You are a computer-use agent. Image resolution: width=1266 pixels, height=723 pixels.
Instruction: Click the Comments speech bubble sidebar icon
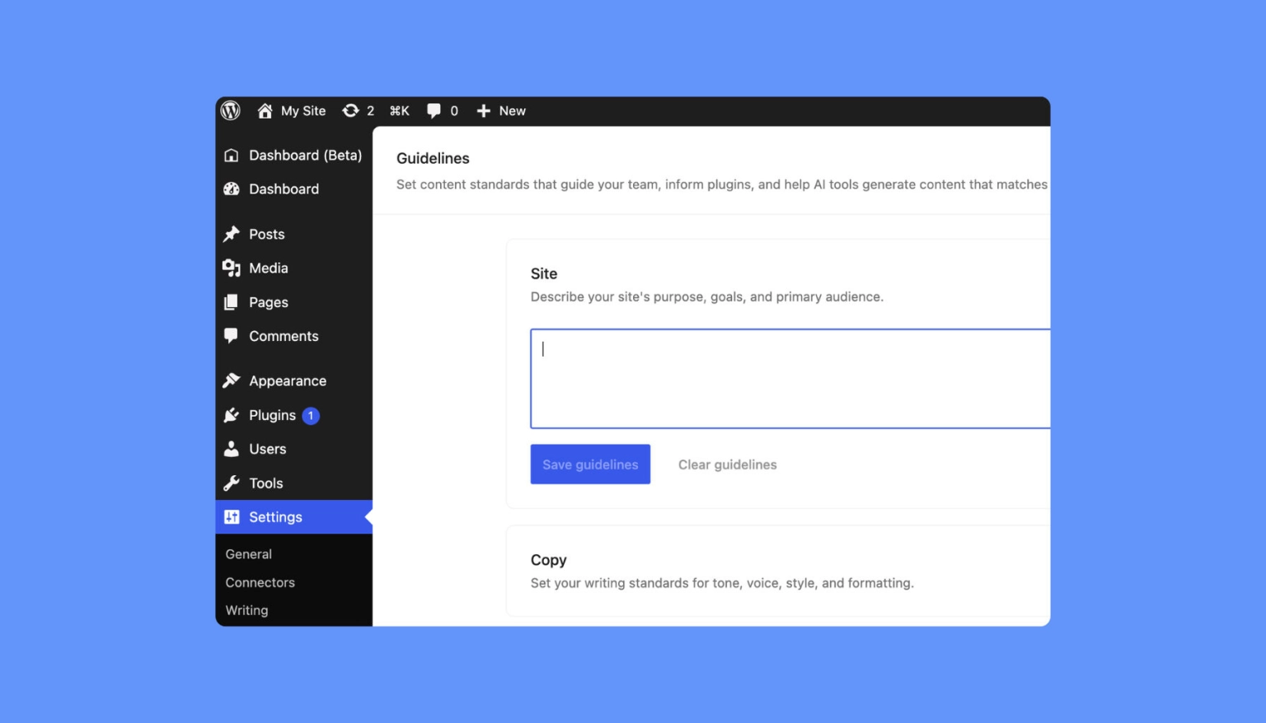(x=232, y=336)
